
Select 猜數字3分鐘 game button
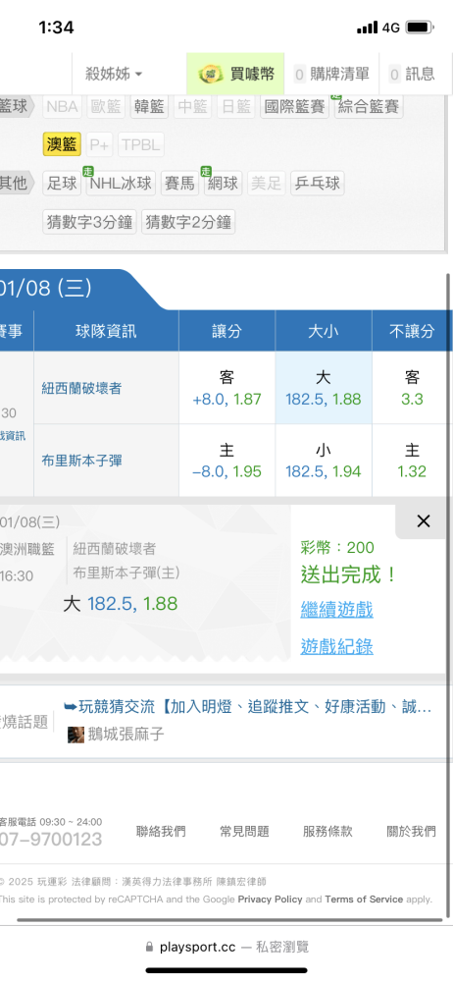pos(89,222)
